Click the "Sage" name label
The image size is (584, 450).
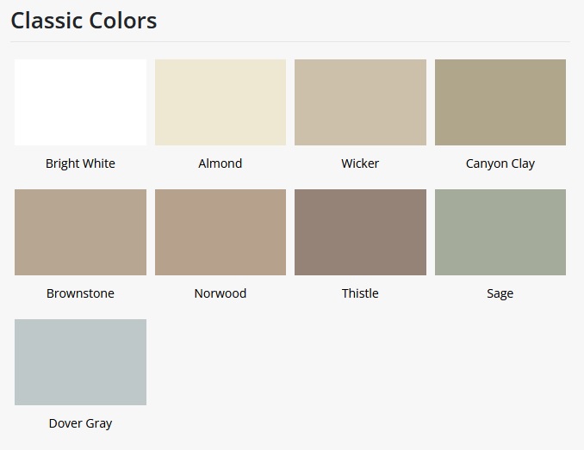pos(500,293)
